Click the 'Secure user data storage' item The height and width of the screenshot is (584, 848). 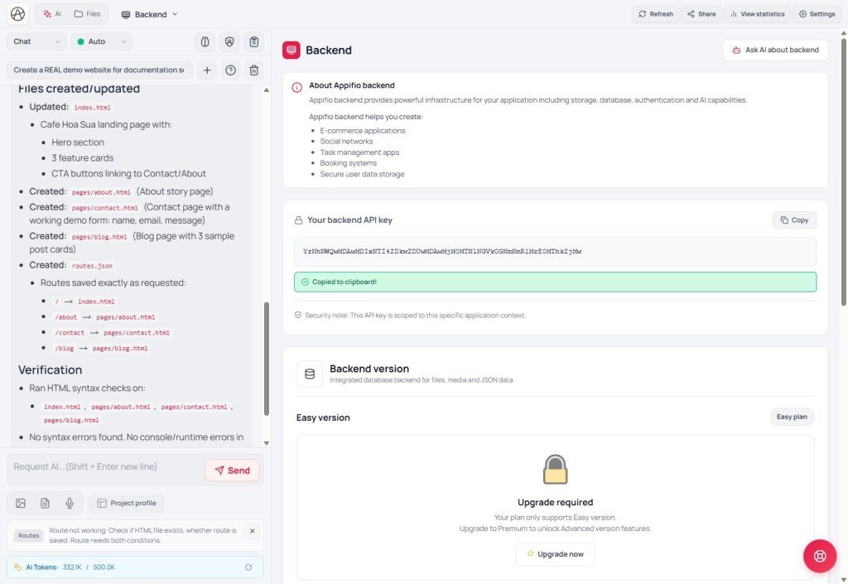point(362,174)
